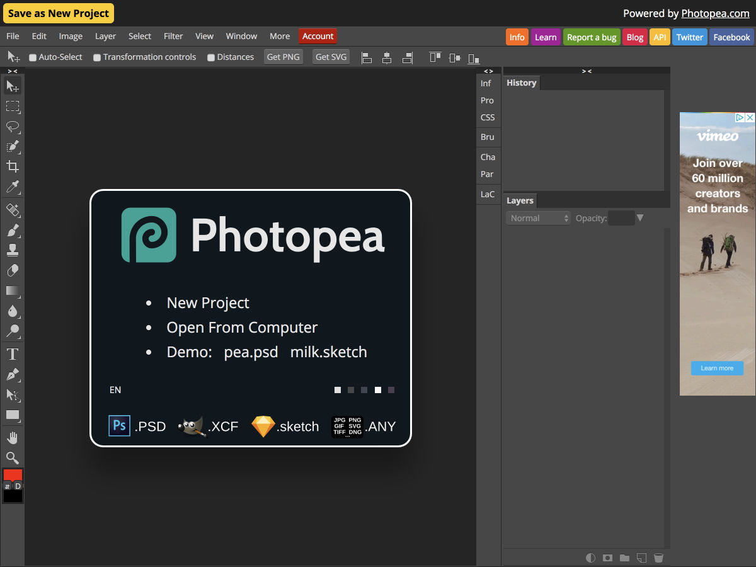Expand the Opacity slider arrow
756x567 pixels.
tap(640, 218)
